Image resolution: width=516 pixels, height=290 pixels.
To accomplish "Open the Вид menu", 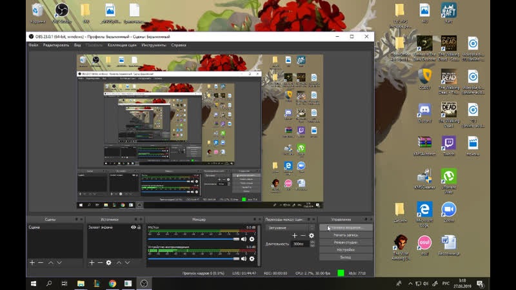I will 77,45.
